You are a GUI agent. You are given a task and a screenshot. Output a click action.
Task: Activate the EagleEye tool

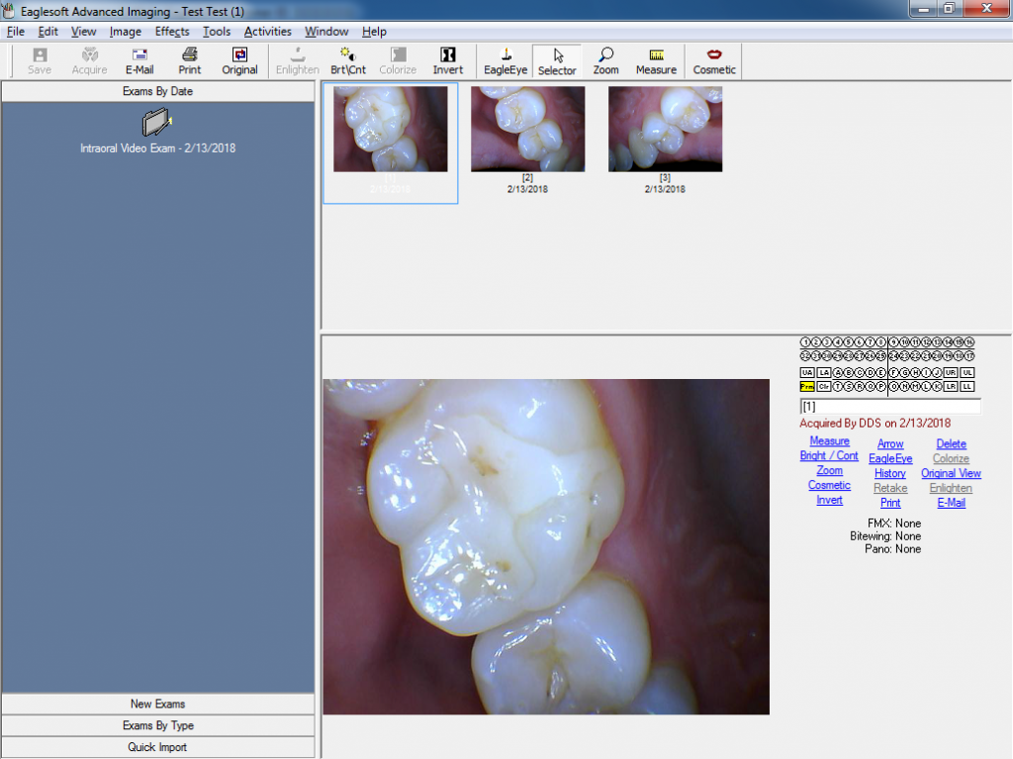click(x=506, y=61)
